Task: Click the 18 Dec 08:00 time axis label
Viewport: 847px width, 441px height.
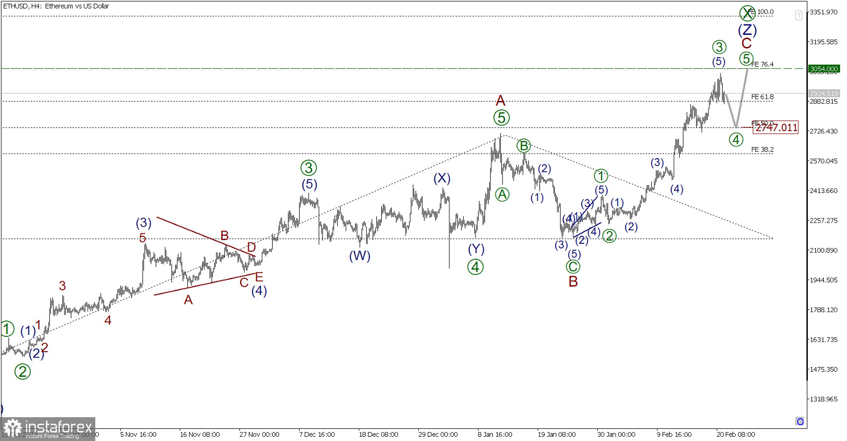Action: (x=379, y=435)
